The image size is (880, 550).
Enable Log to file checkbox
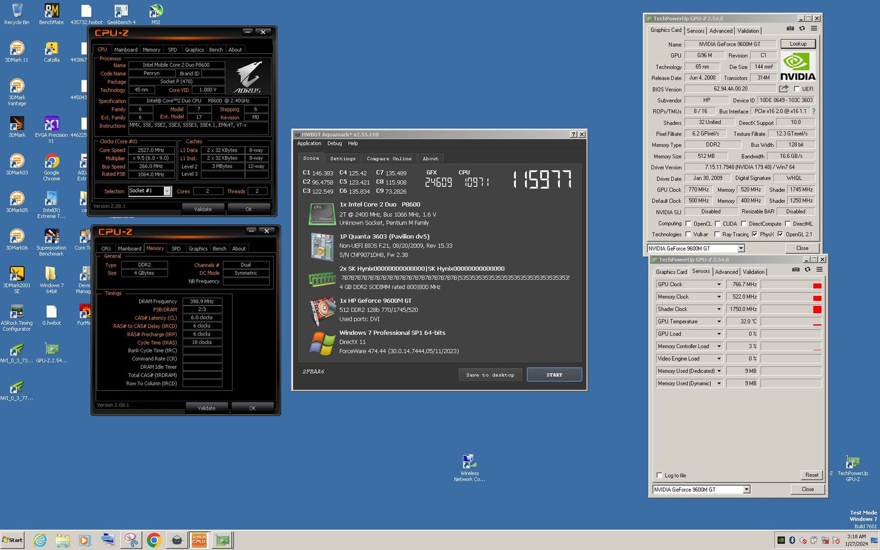pyautogui.click(x=659, y=475)
